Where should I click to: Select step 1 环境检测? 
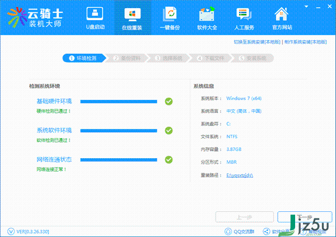84,58
